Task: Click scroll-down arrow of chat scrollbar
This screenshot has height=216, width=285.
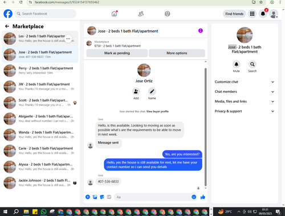Action: pyautogui.click(x=205, y=188)
